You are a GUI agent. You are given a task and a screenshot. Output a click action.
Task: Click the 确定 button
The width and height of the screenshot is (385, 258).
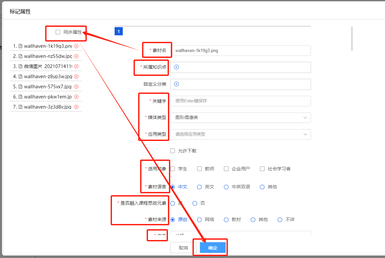tap(213, 248)
